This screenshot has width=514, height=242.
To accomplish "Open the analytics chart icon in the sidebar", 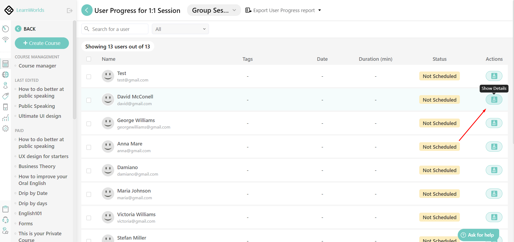I will [x=5, y=118].
